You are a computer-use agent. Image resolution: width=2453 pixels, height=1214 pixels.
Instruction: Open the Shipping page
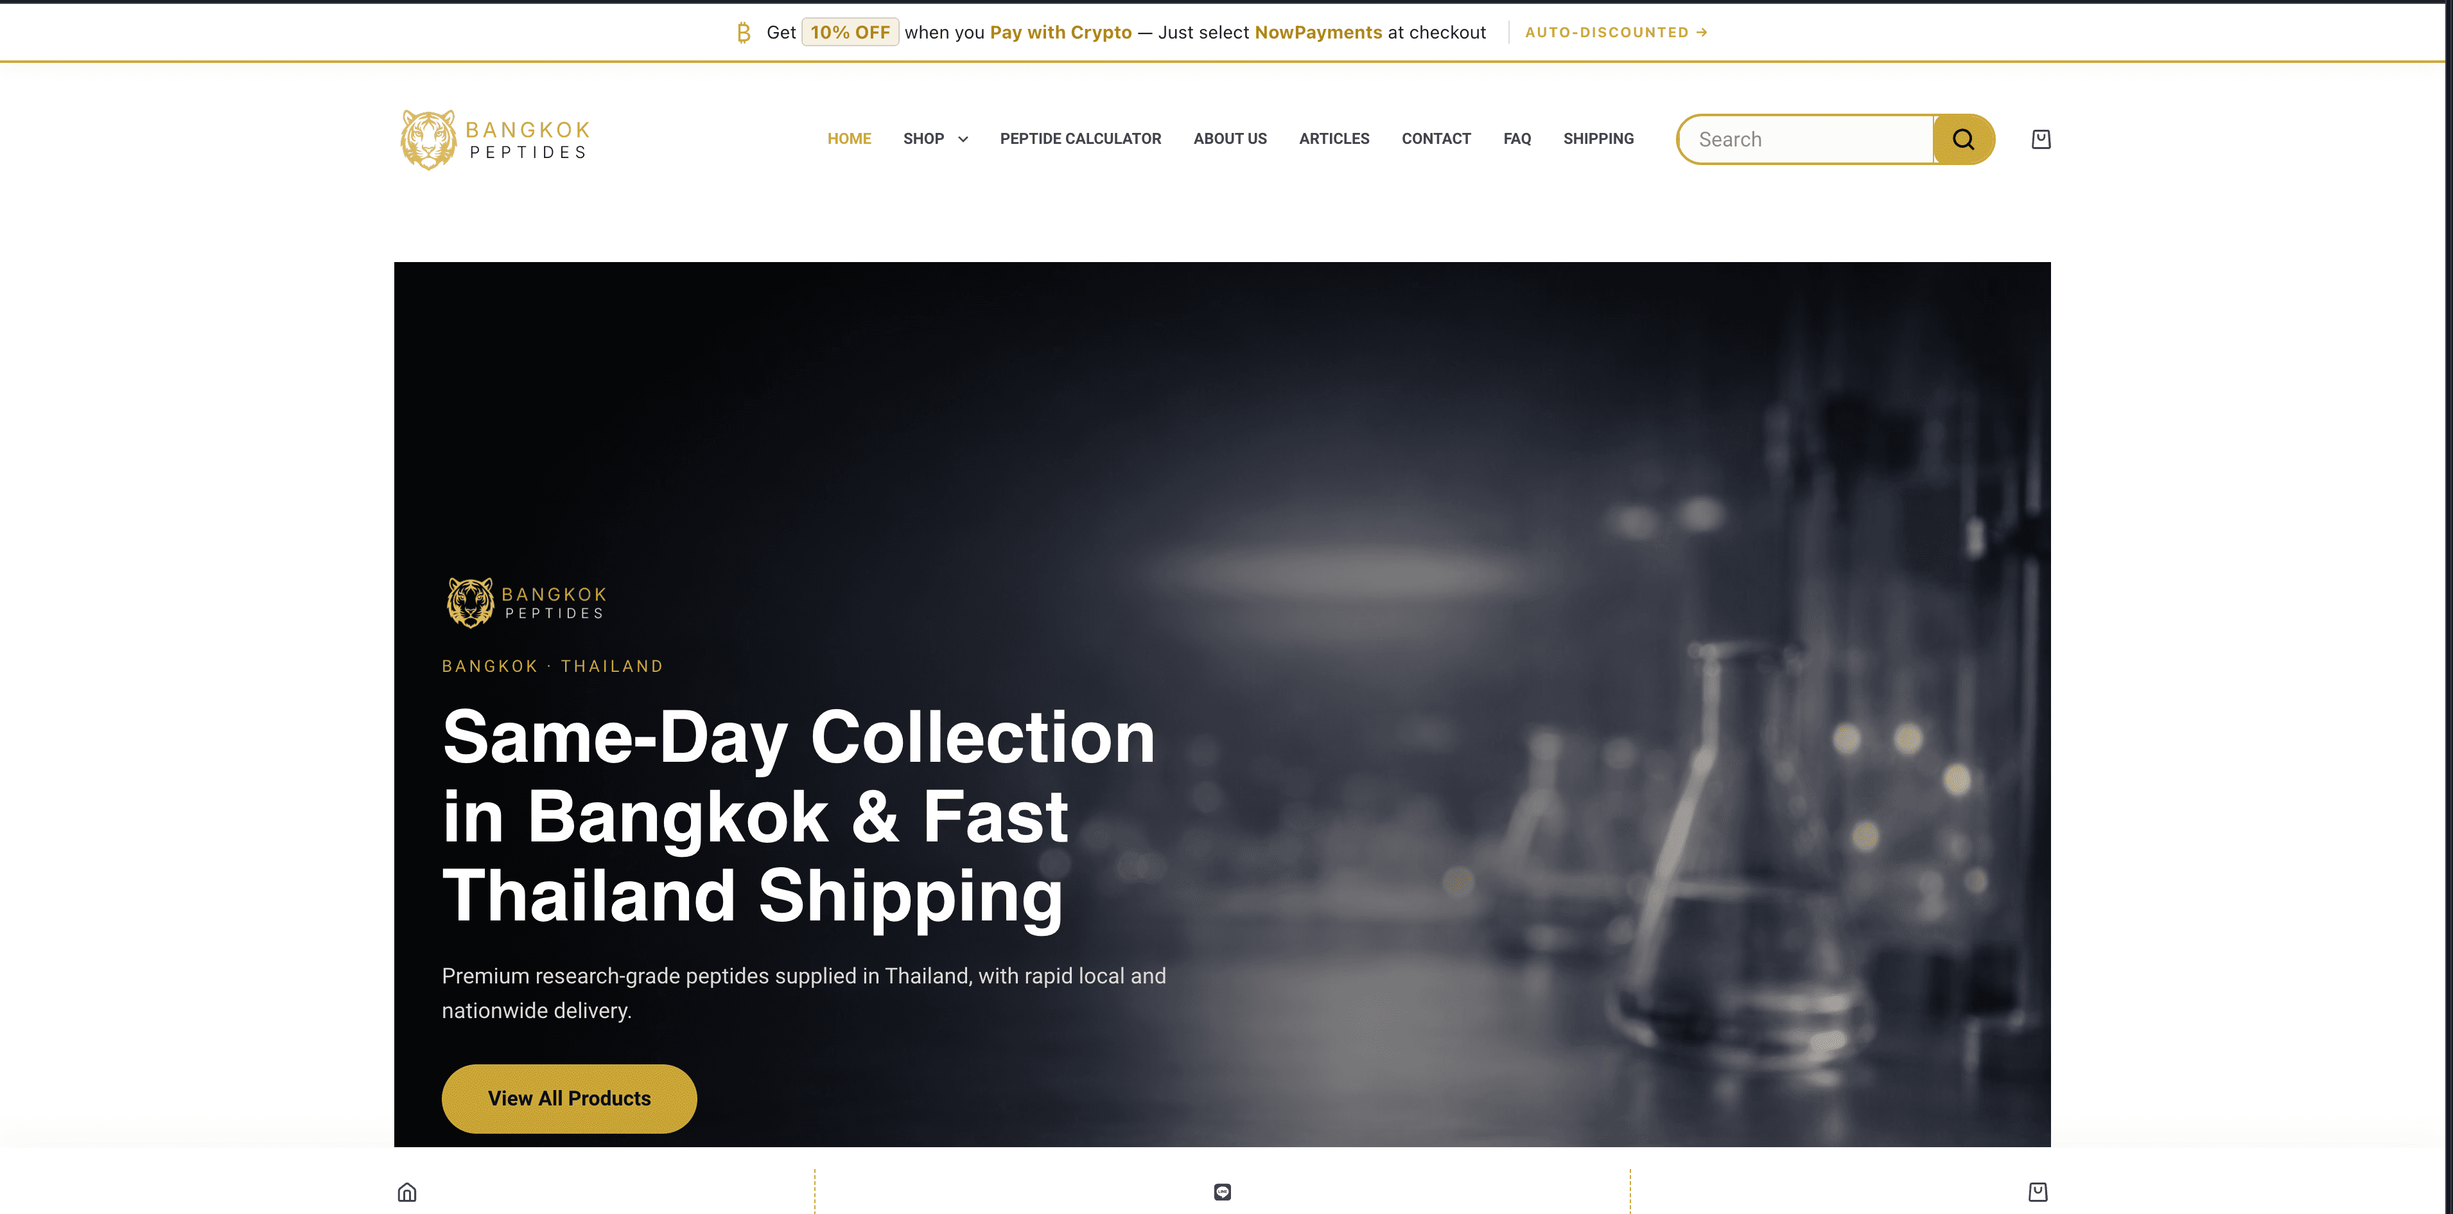click(1598, 139)
